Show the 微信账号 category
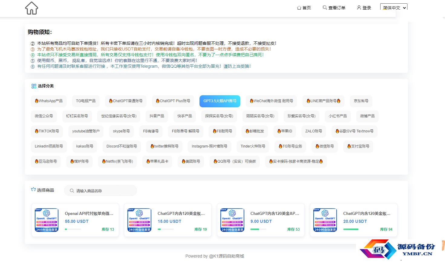445x263 pixels. pyautogui.click(x=325, y=146)
